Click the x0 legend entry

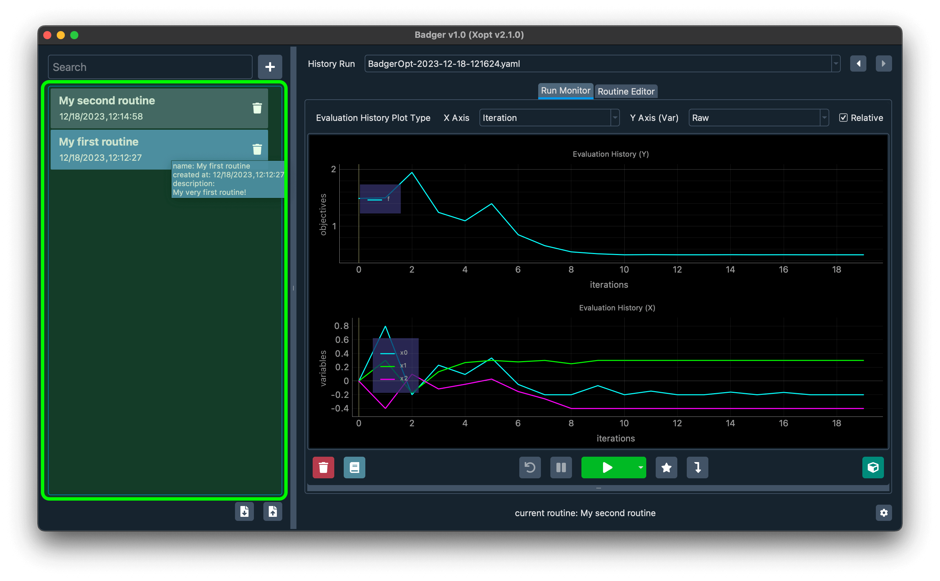click(394, 353)
